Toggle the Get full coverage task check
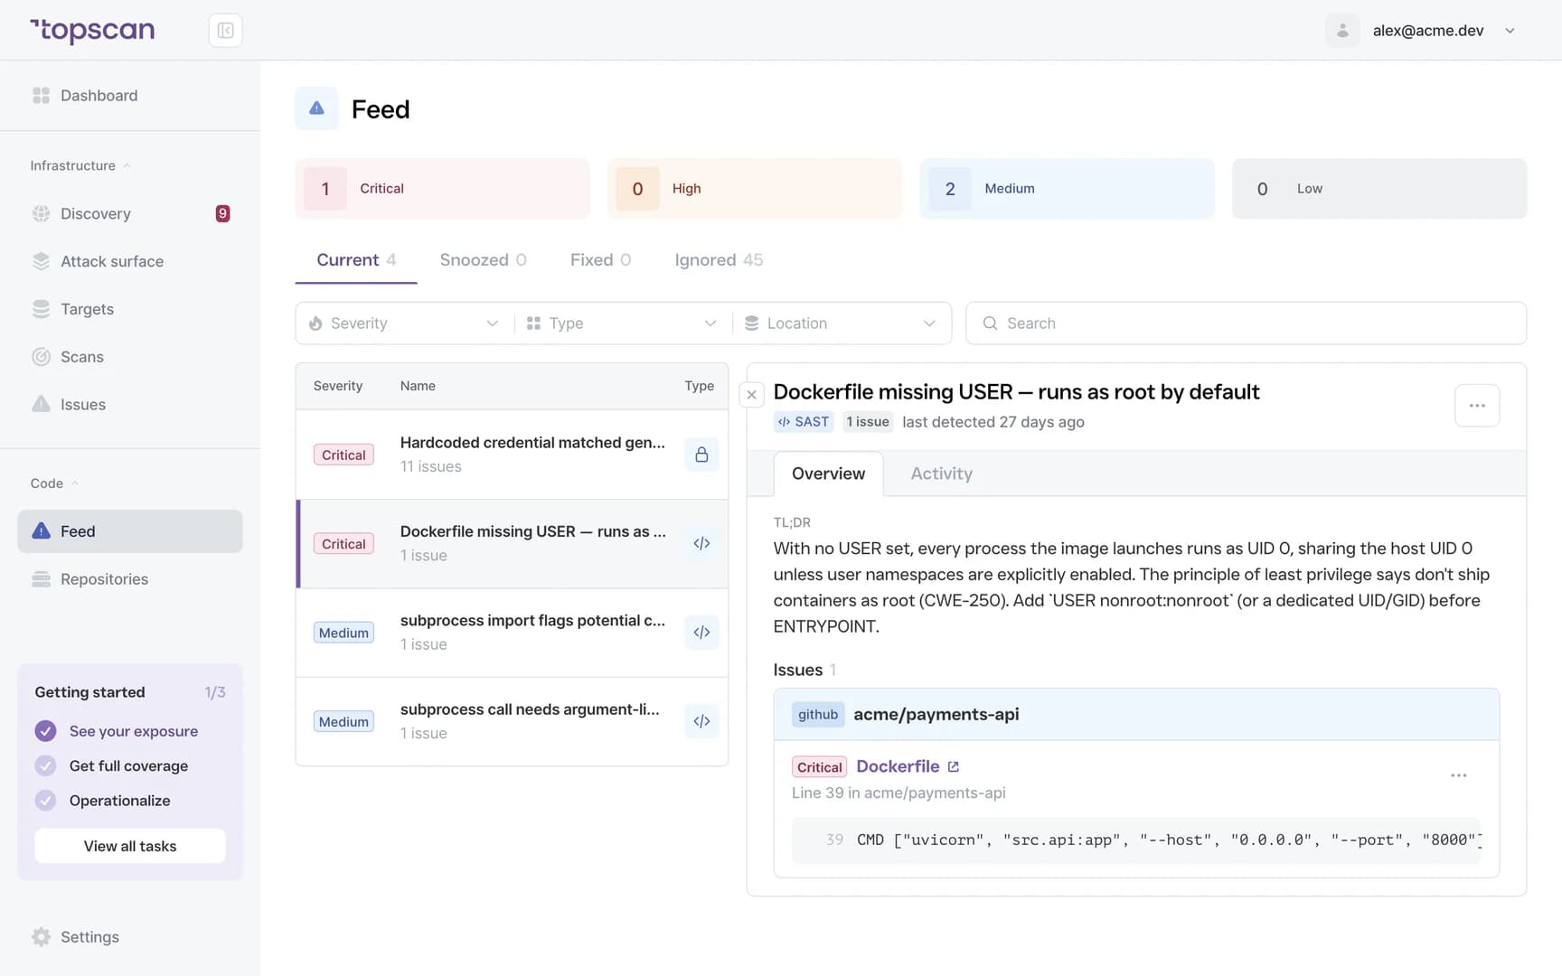Viewport: 1562px width, 976px height. click(x=45, y=766)
